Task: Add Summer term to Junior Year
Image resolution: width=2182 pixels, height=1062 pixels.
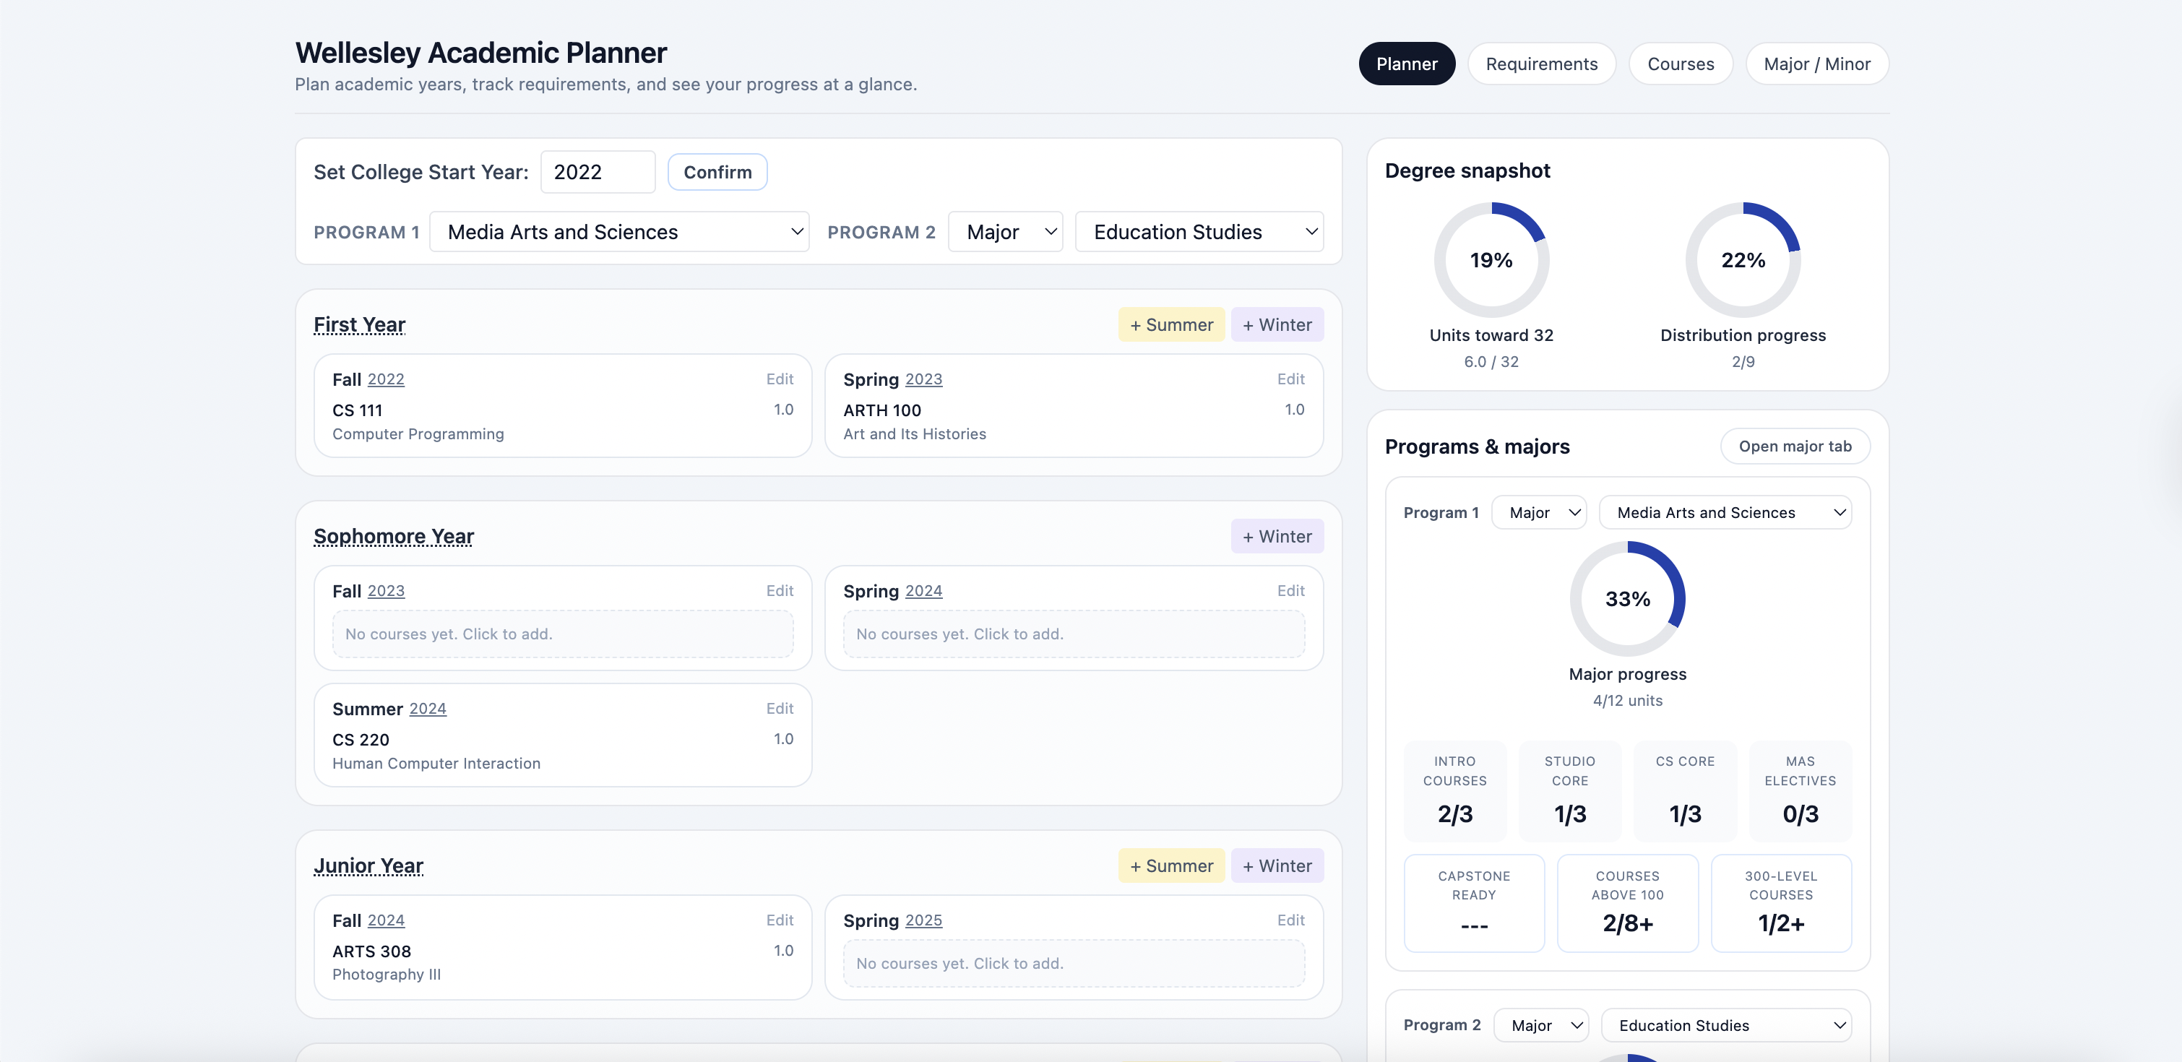Action: click(1171, 865)
